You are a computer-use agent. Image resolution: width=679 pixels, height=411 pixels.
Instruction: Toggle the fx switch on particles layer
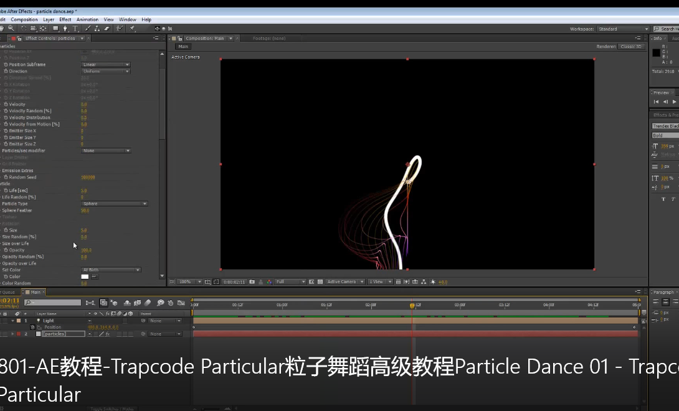[107, 334]
